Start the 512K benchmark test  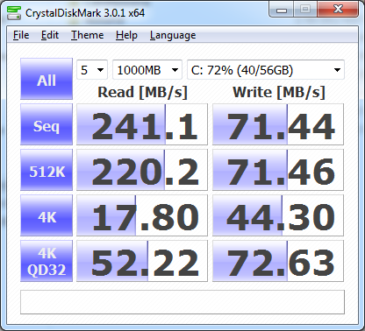coord(47,170)
